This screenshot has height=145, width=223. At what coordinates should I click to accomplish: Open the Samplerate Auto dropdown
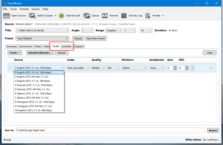coord(157,68)
